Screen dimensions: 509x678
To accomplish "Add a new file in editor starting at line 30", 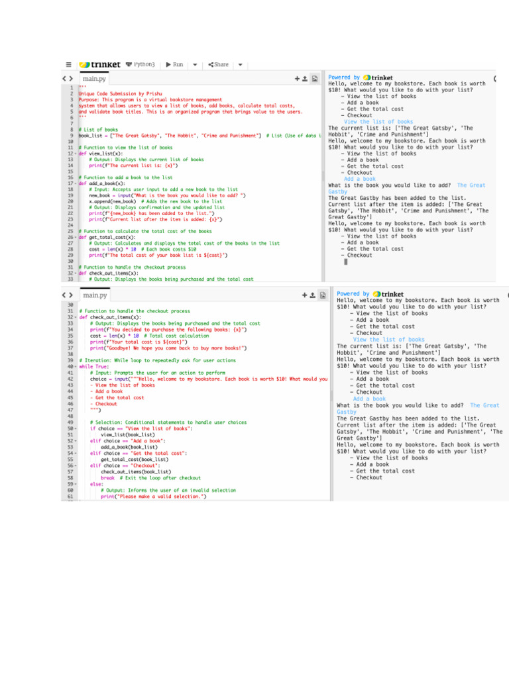I will pyautogui.click(x=305, y=295).
